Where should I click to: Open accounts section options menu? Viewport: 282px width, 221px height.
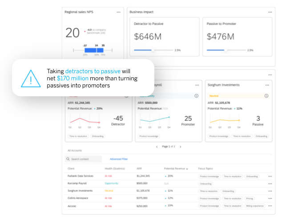[x=270, y=75]
